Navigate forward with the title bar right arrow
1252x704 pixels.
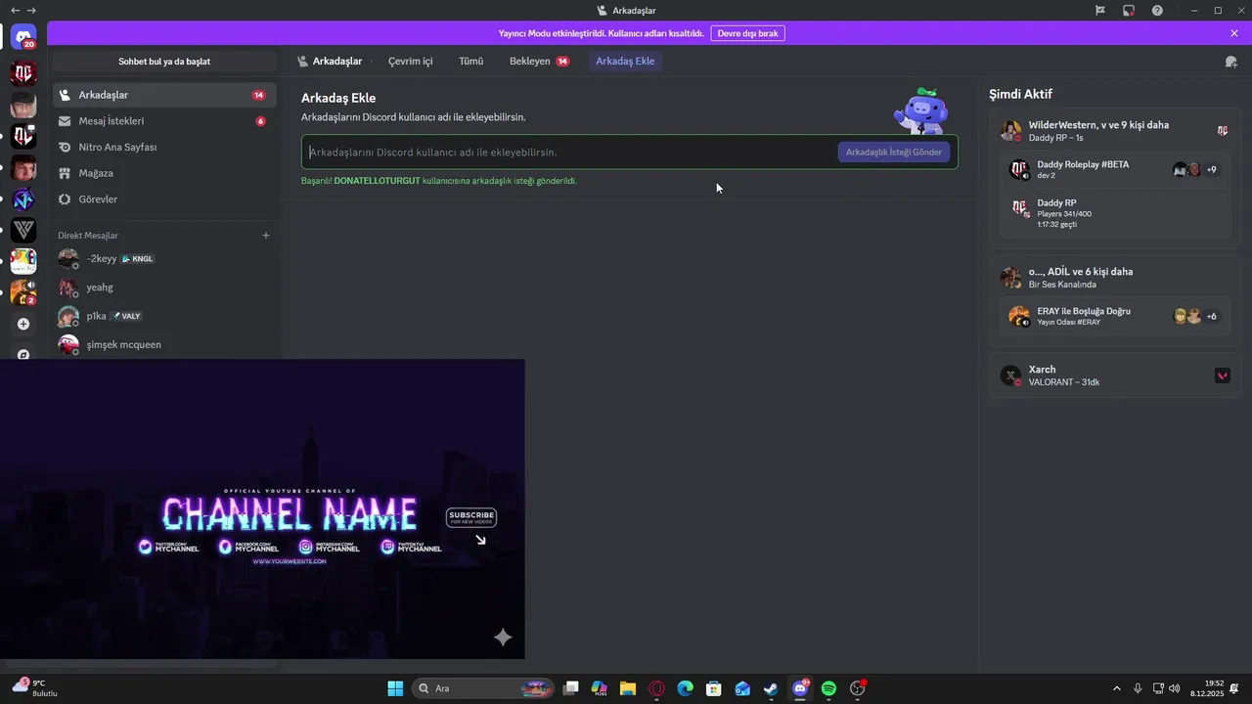click(x=31, y=11)
